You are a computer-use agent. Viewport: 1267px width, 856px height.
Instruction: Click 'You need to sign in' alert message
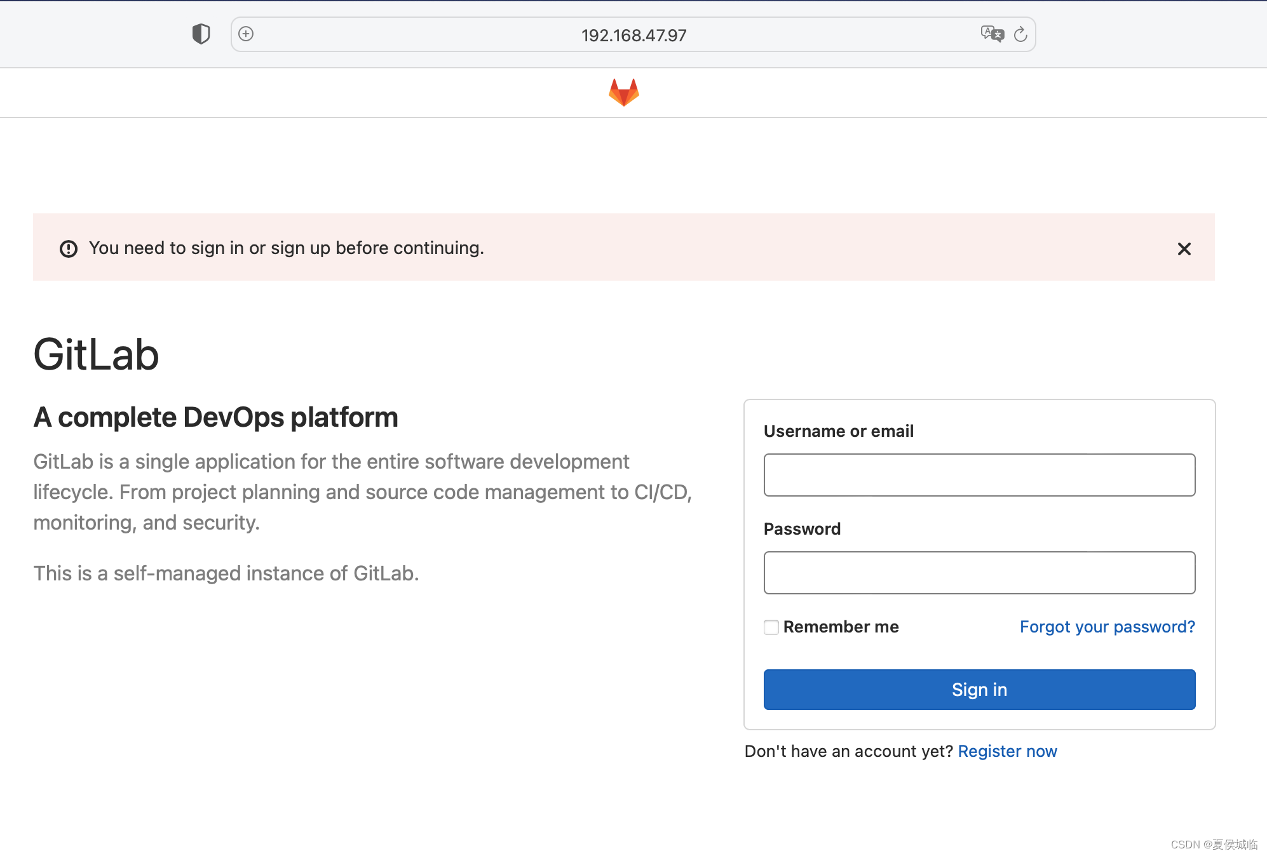[x=287, y=248]
